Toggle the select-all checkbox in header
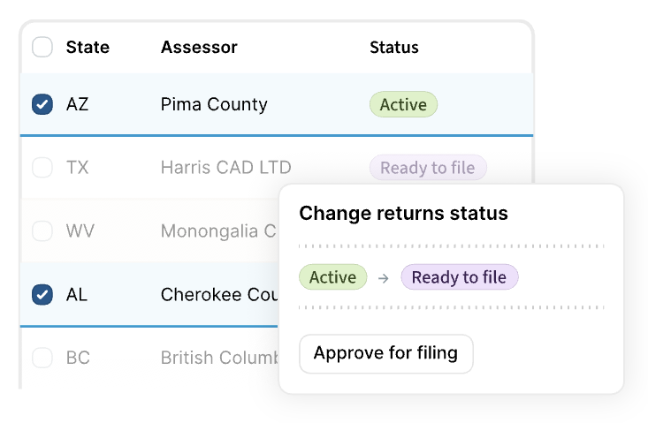 click(42, 47)
